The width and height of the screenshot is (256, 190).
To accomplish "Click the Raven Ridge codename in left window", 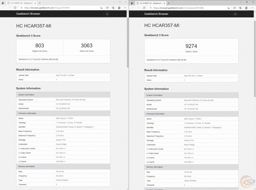I will click(61, 144).
